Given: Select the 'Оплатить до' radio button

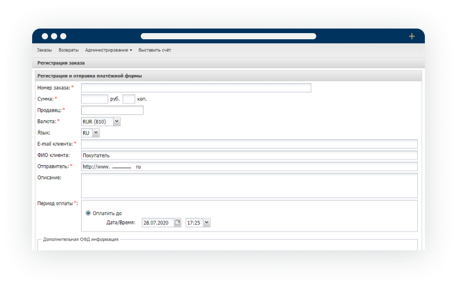Looking at the screenshot, I should 88,213.
